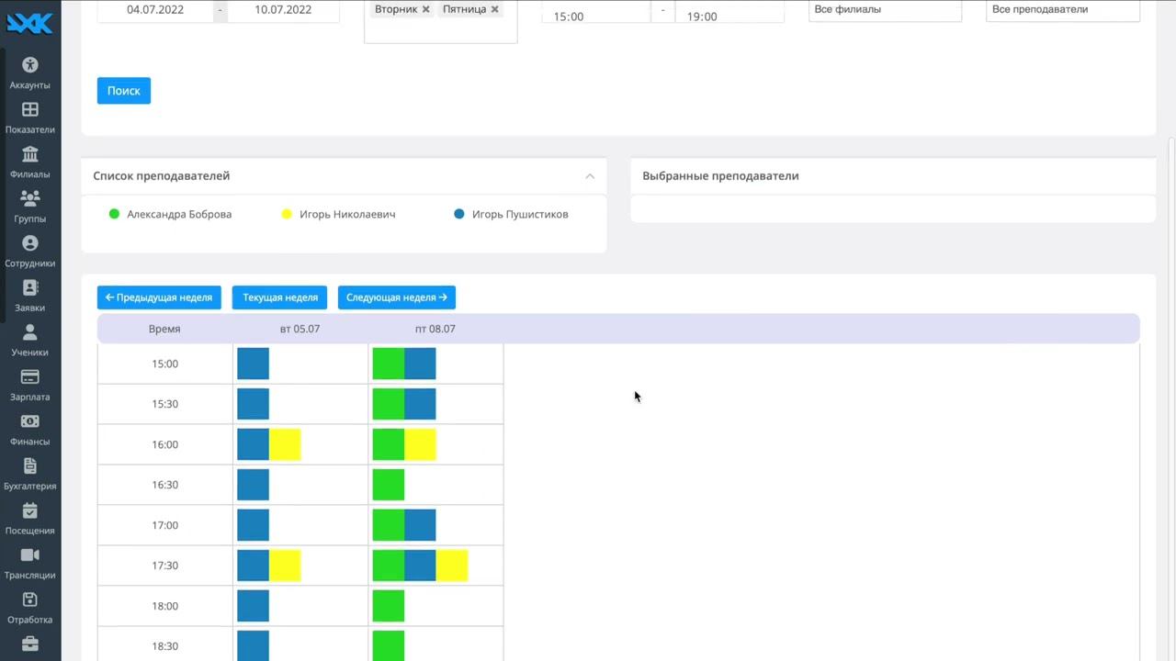Open the Показатели dashboard icon
Viewport: 1176px width, 661px height.
pos(29,109)
